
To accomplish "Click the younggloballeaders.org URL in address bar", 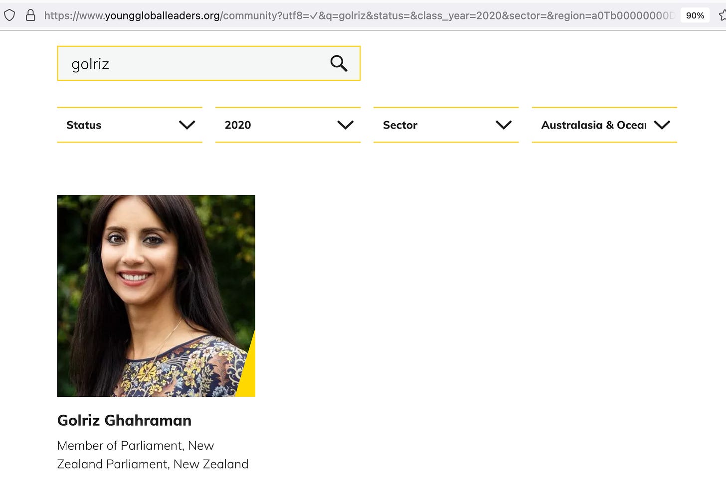I will point(359,15).
